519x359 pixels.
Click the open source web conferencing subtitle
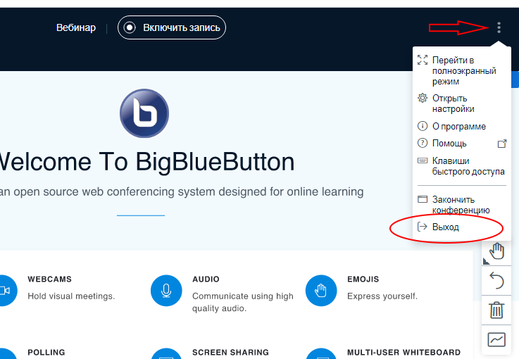click(x=182, y=191)
